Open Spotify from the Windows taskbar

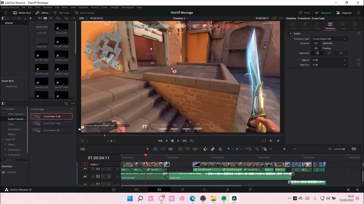click(224, 198)
